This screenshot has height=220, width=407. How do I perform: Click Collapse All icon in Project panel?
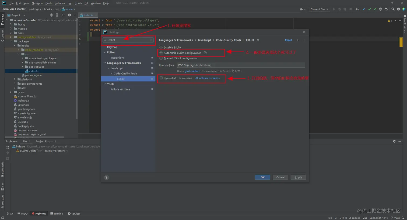[62, 15]
